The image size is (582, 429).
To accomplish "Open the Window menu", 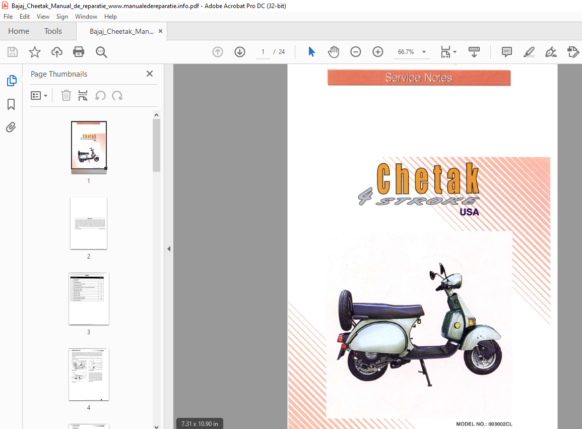I will [x=86, y=16].
